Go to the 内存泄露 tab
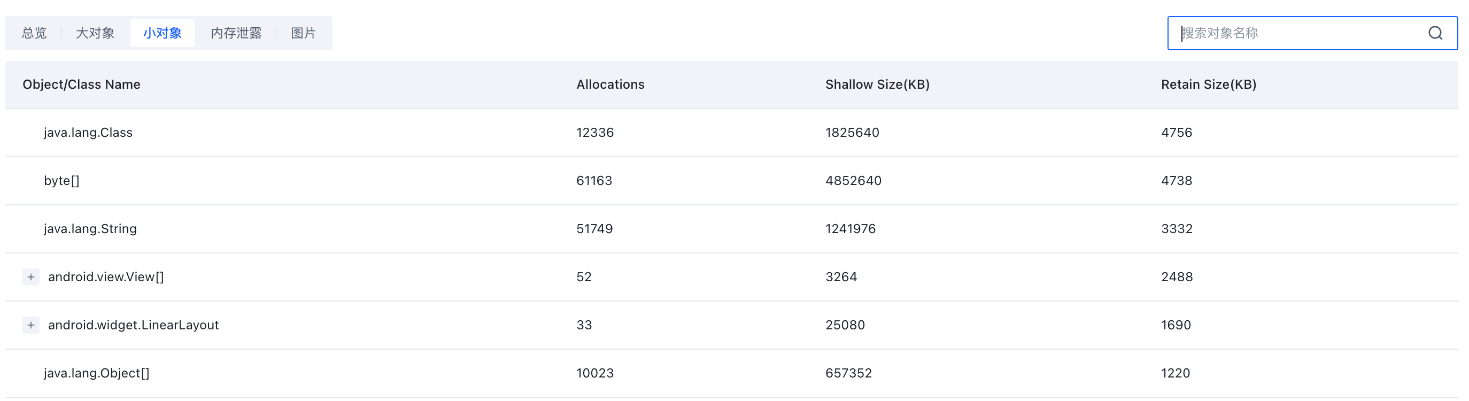Image resolution: width=1469 pixels, height=401 pixels. click(x=236, y=33)
